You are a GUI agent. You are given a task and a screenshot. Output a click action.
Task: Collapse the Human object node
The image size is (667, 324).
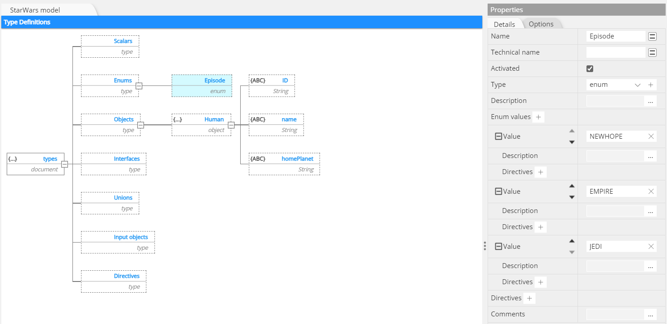231,125
